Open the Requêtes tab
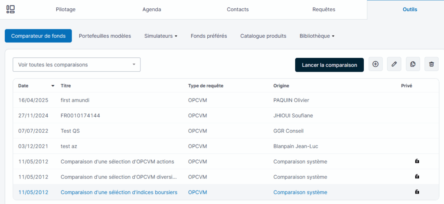This screenshot has height=204, width=444. click(324, 10)
